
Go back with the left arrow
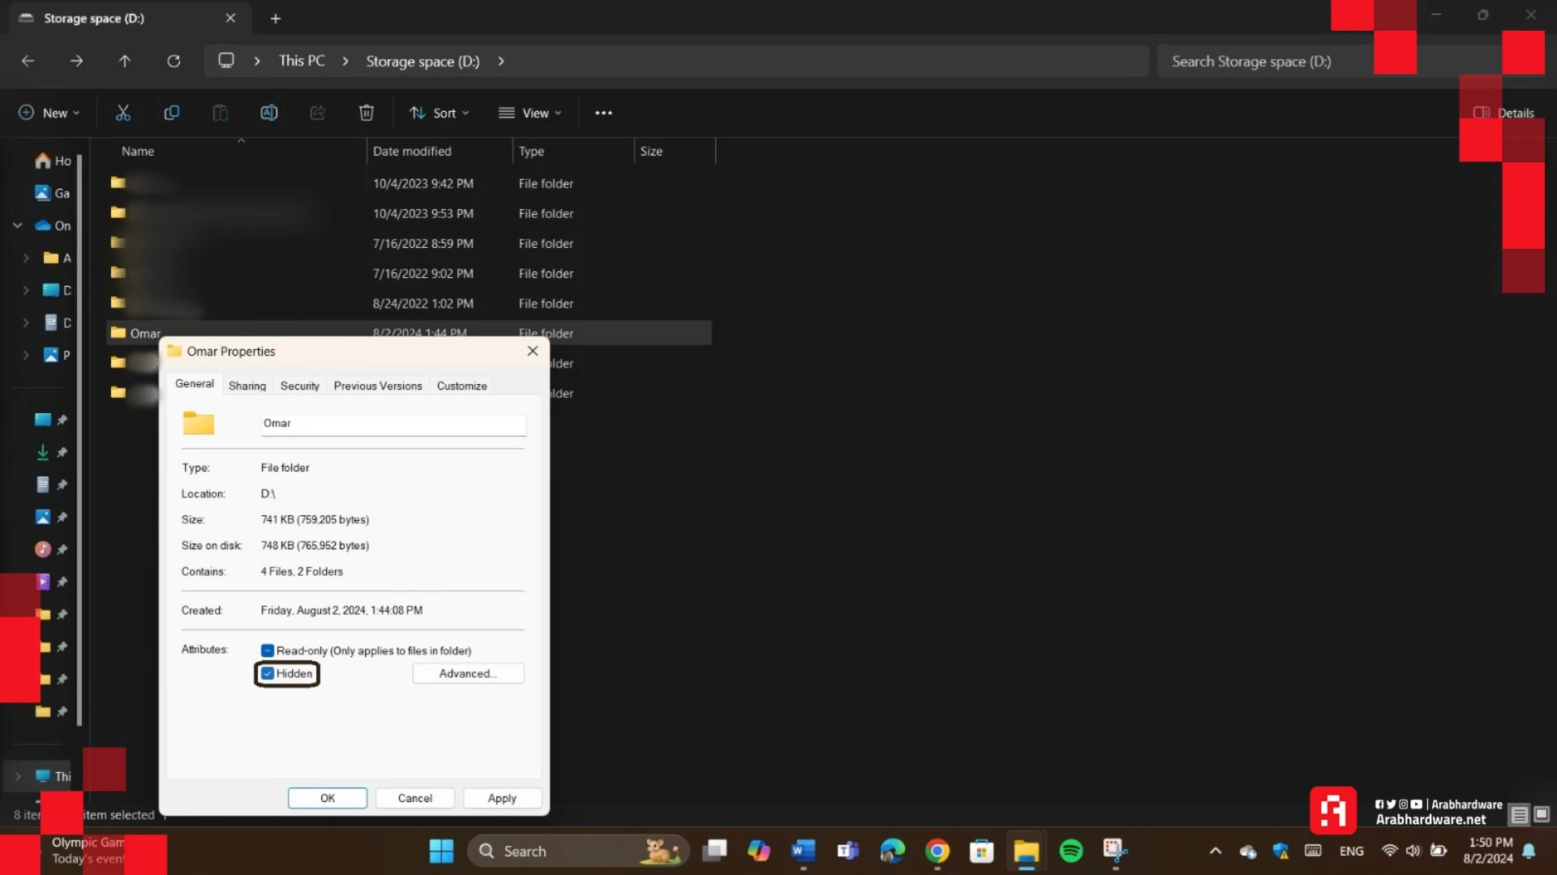[28, 61]
